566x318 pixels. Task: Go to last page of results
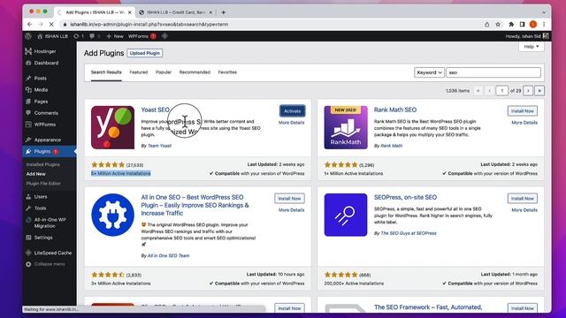click(x=539, y=90)
